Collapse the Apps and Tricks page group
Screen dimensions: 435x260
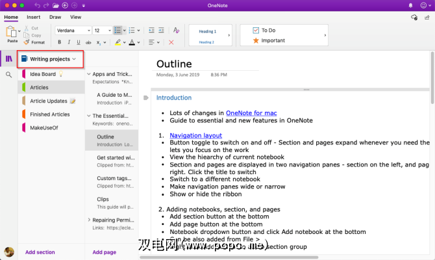coord(88,74)
